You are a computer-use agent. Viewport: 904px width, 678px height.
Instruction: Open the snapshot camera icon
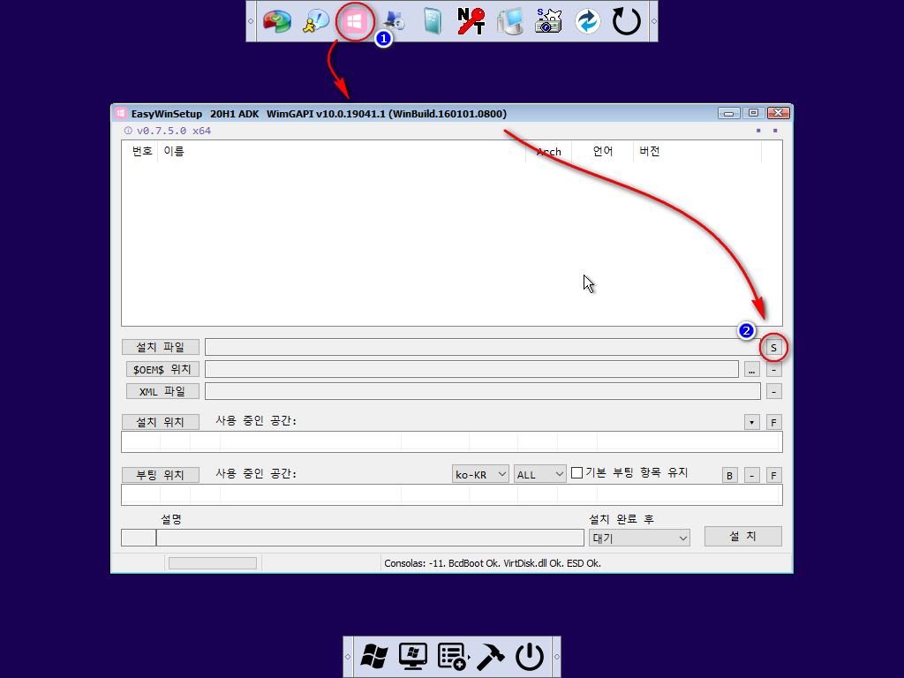click(x=548, y=21)
